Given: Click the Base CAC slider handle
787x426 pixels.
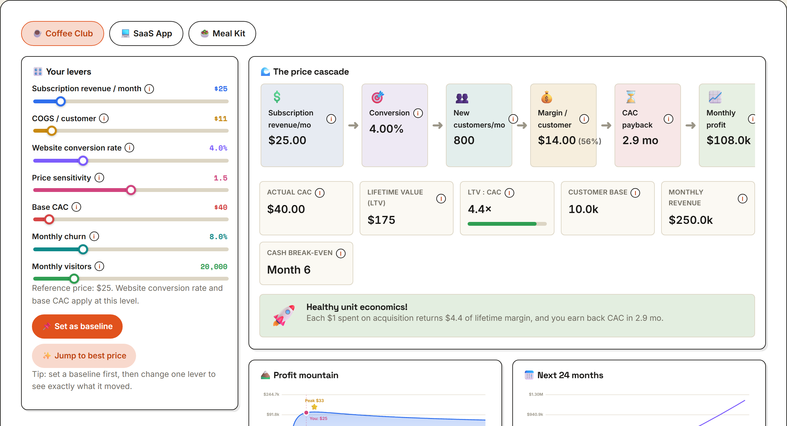Looking at the screenshot, I should point(49,219).
